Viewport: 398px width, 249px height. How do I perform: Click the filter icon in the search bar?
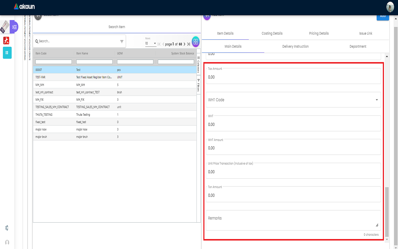[x=122, y=41]
